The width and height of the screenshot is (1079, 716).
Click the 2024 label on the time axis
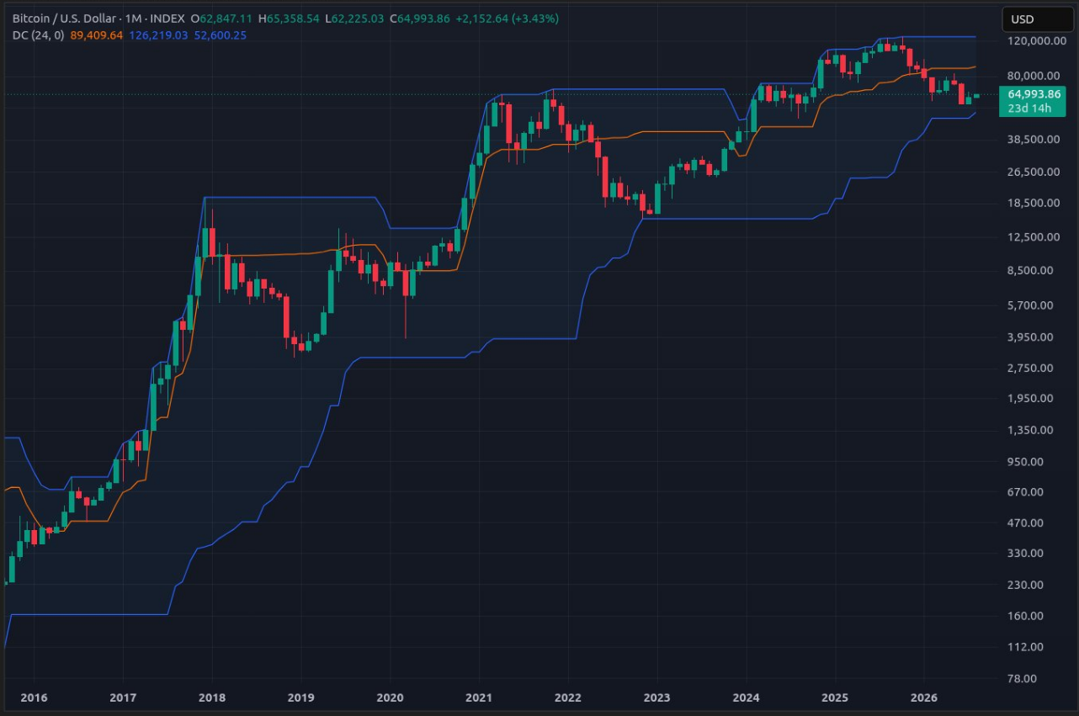746,697
